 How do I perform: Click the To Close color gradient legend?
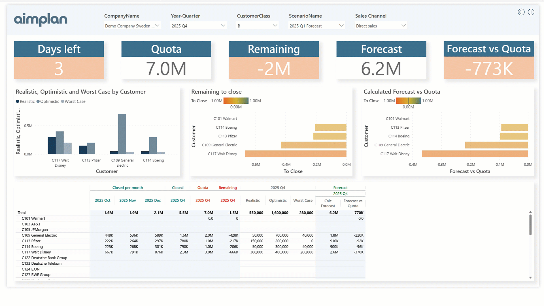(236, 101)
